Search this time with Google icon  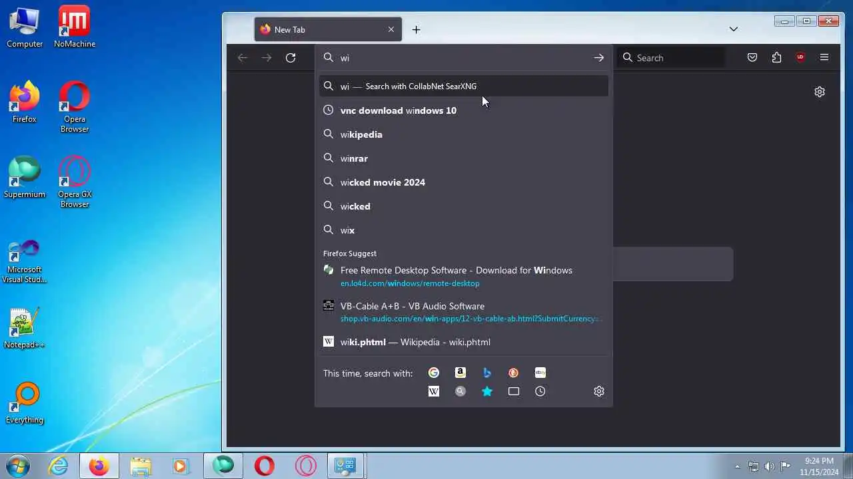[x=434, y=373]
